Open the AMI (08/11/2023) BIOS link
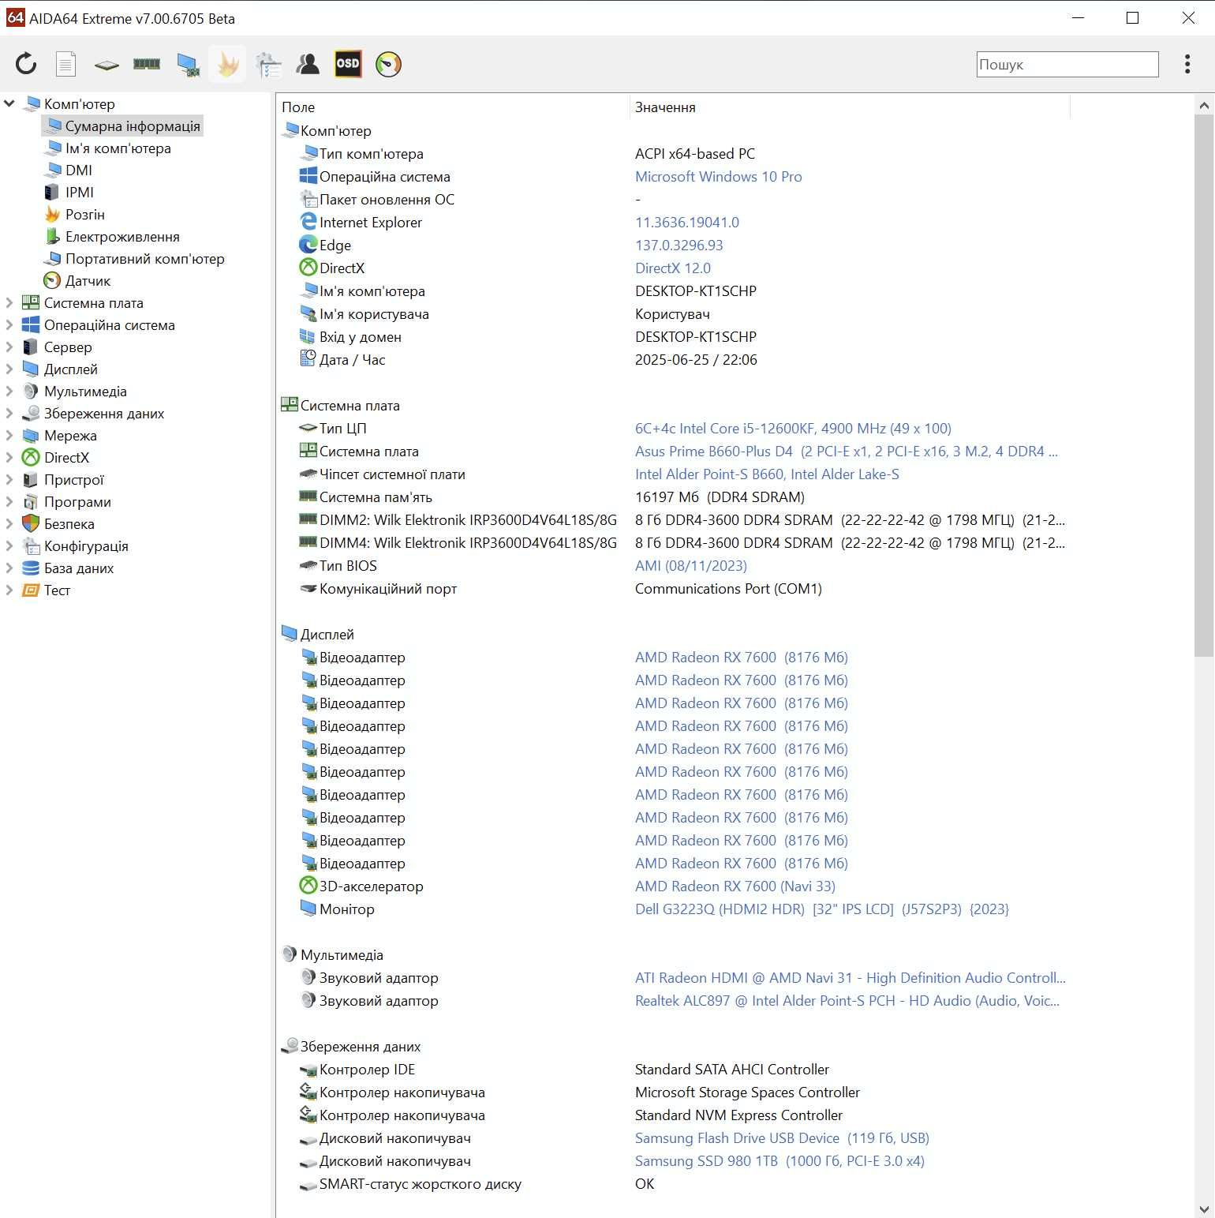This screenshot has width=1215, height=1218. (x=691, y=565)
